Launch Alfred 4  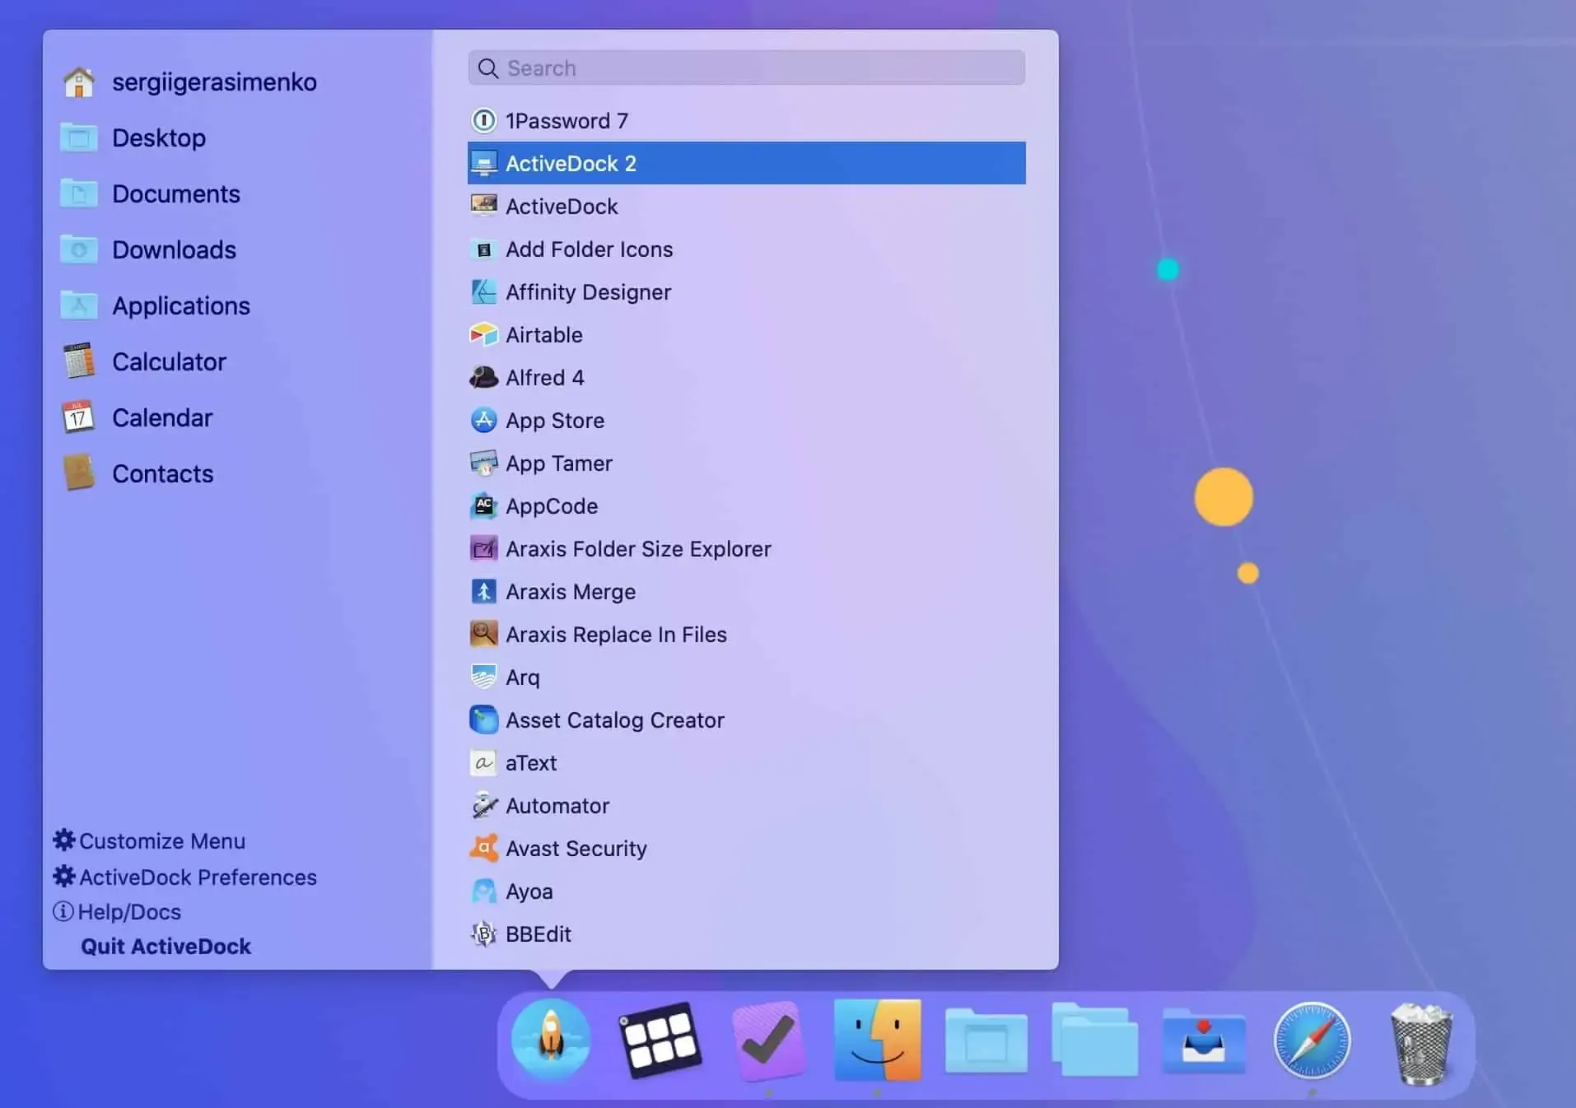tap(545, 377)
